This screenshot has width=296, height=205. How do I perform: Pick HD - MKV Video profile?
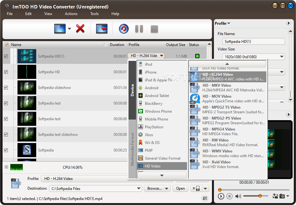click(x=228, y=88)
